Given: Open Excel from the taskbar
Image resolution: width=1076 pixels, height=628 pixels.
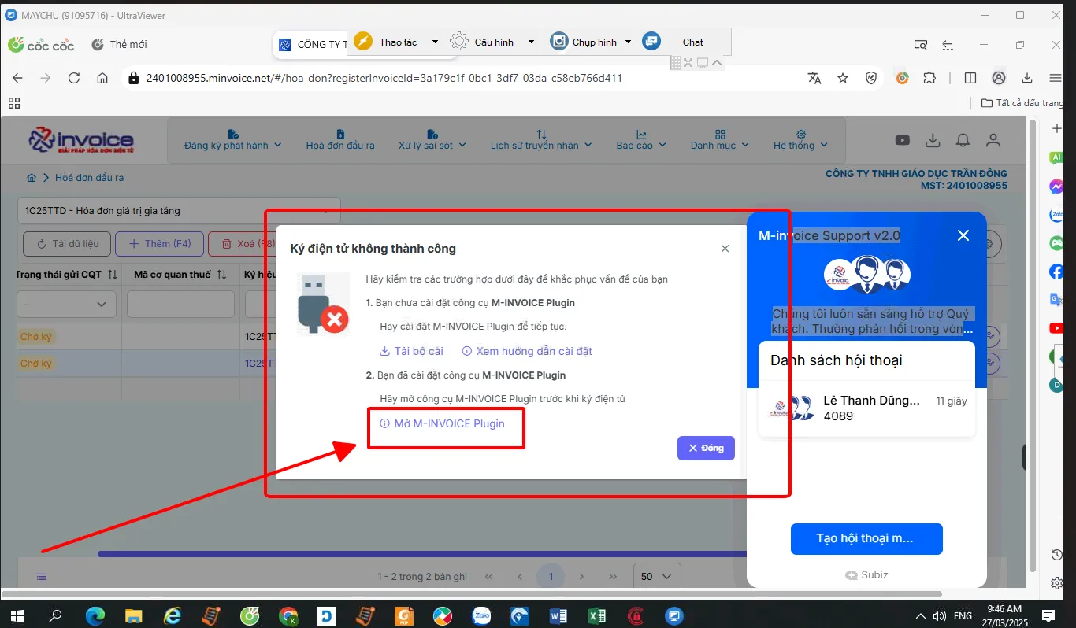Looking at the screenshot, I should click(x=597, y=616).
